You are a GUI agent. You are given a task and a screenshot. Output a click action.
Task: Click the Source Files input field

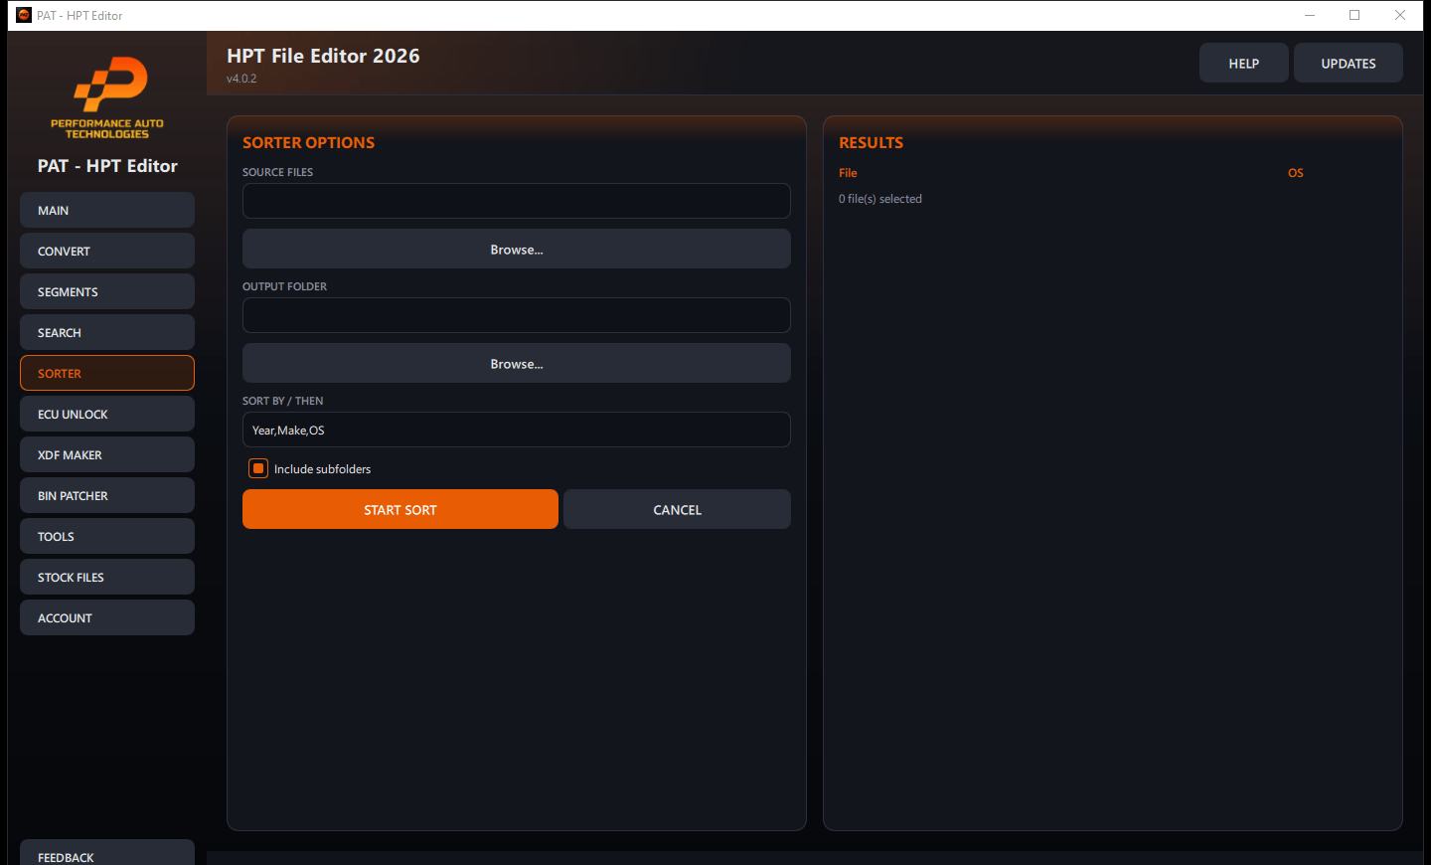pyautogui.click(x=517, y=201)
